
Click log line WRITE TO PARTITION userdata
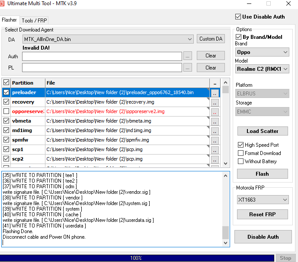click(x=44, y=226)
